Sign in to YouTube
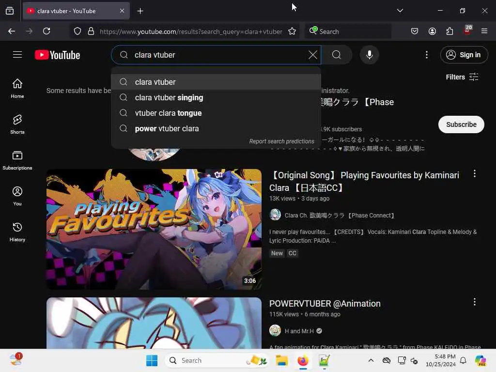The width and height of the screenshot is (496, 372). (464, 55)
